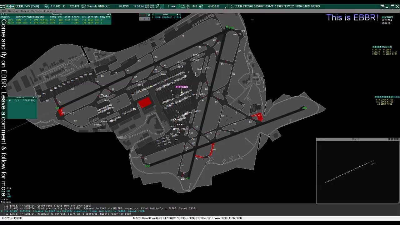Close the Arrival List window
Screen dimensions: 400x225
pos(36,98)
